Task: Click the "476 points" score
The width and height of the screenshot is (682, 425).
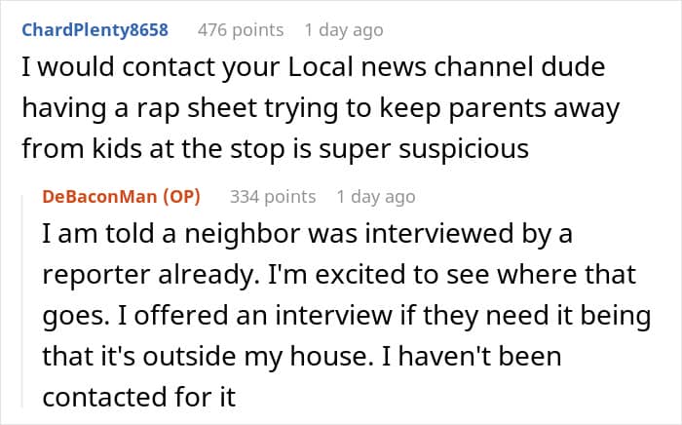Action: pos(239,30)
